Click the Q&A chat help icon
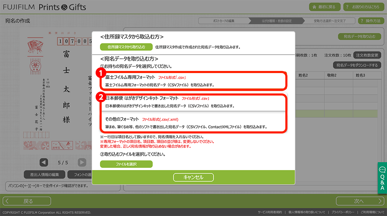 tap(382, 178)
